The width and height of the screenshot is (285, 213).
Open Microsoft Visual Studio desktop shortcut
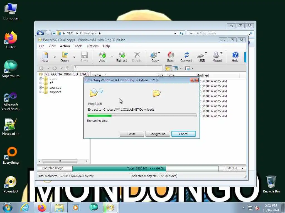click(x=11, y=102)
